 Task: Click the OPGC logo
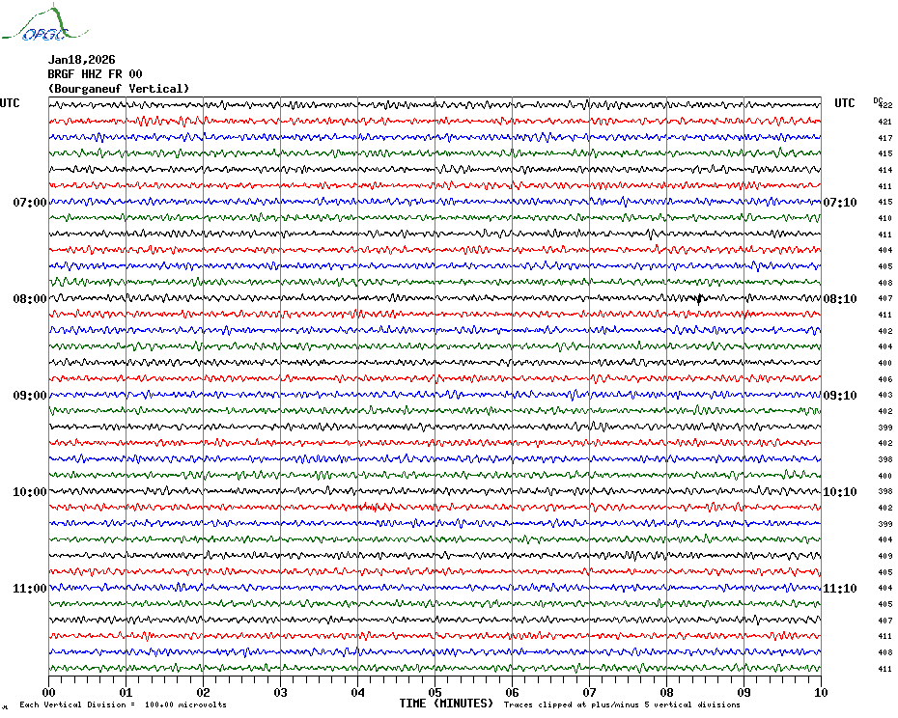(x=45, y=23)
